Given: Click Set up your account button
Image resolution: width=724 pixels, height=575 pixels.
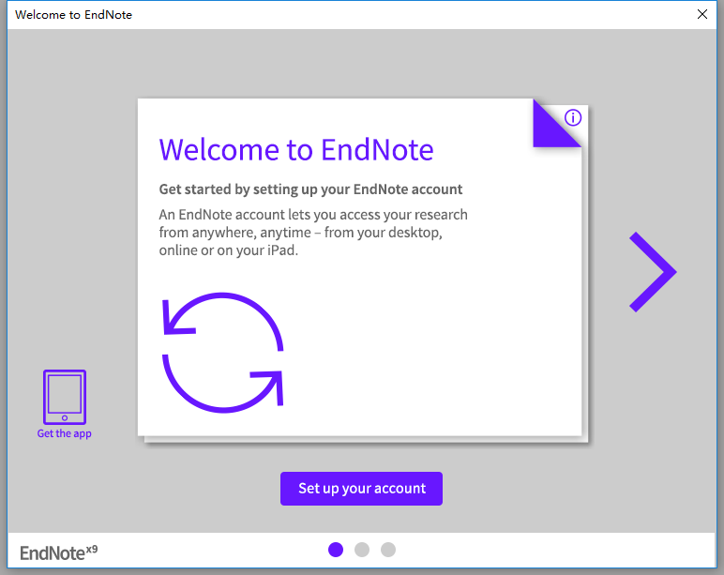Looking at the screenshot, I should tap(362, 489).
